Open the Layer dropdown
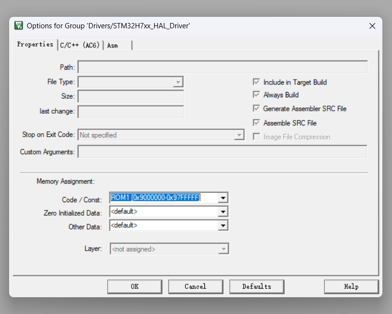Image resolution: width=392 pixels, height=314 pixels. click(169, 249)
